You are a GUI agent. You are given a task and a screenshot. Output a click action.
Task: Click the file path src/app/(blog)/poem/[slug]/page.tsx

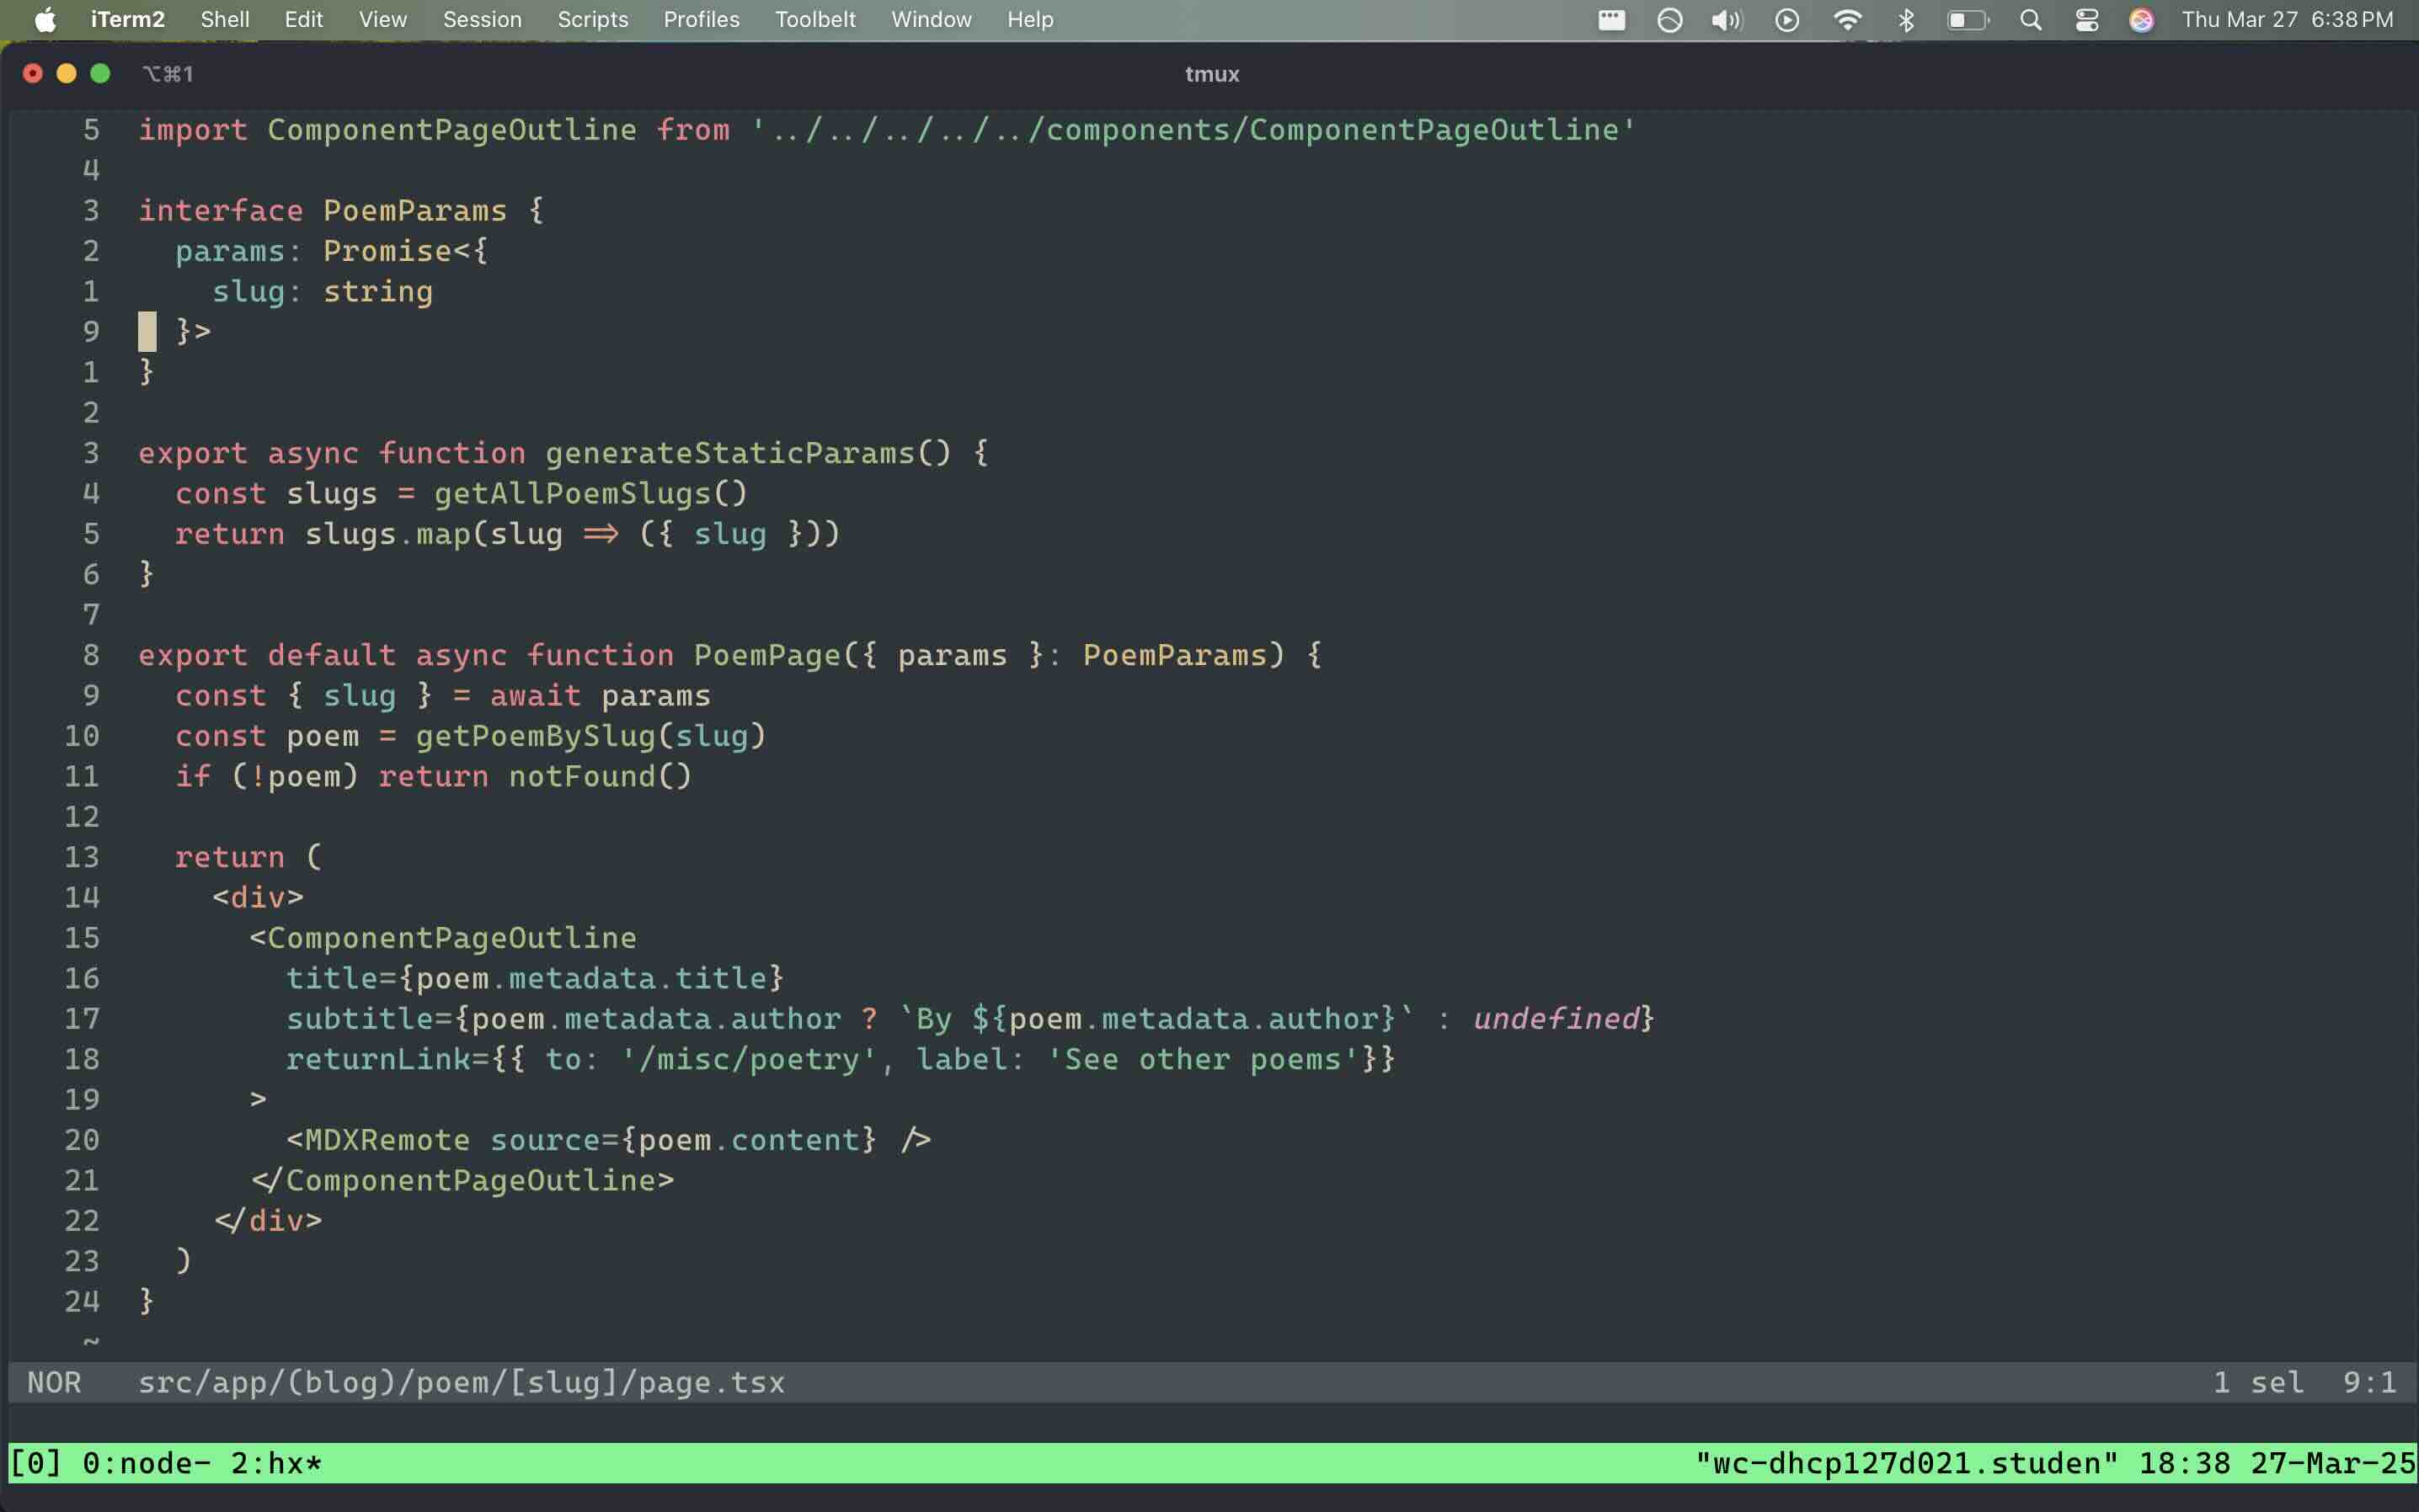[462, 1382]
